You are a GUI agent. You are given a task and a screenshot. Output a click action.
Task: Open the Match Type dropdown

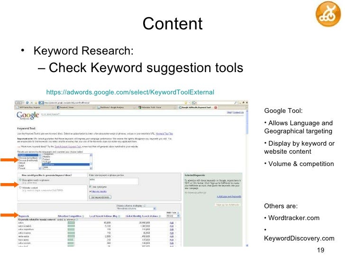coord(173,216)
